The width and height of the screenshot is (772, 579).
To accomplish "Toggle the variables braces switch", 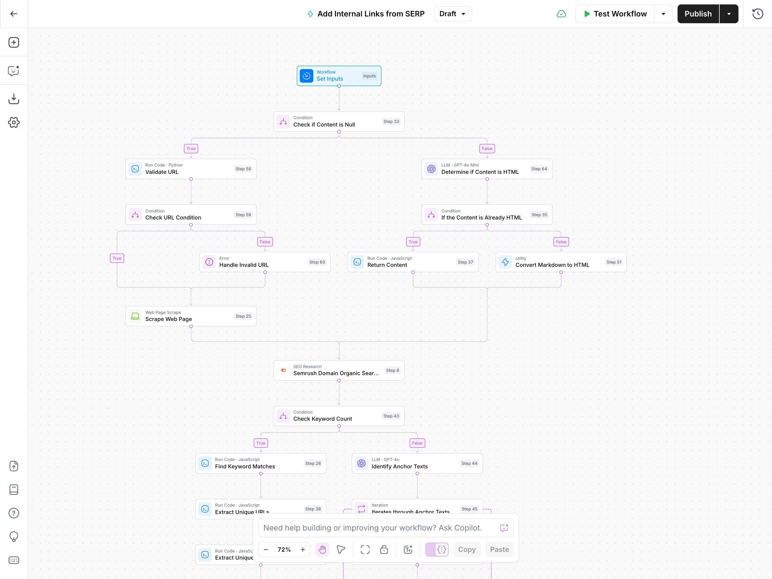I will tap(437, 549).
